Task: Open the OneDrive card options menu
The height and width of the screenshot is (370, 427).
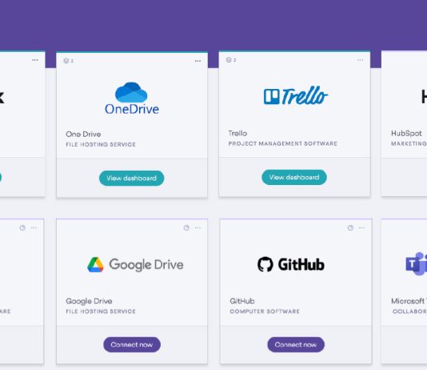Action: 198,61
